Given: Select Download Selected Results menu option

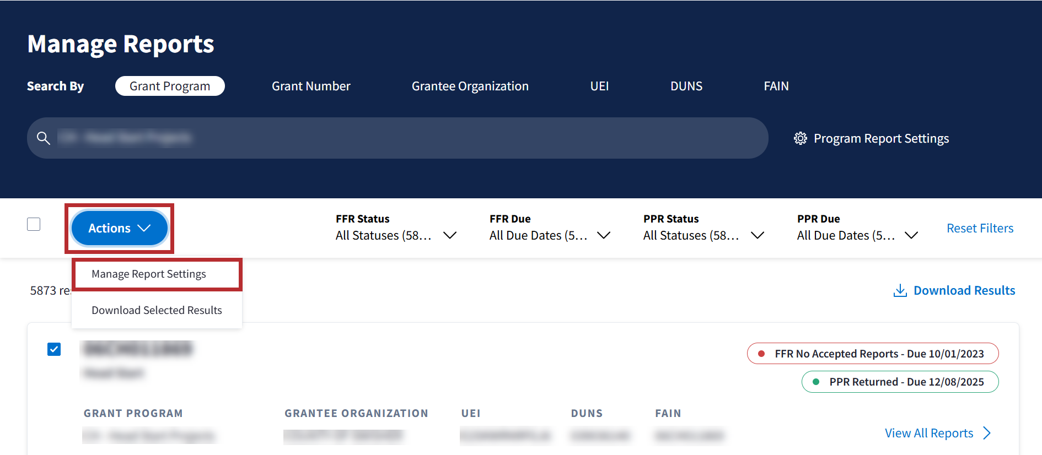Looking at the screenshot, I should tap(157, 311).
